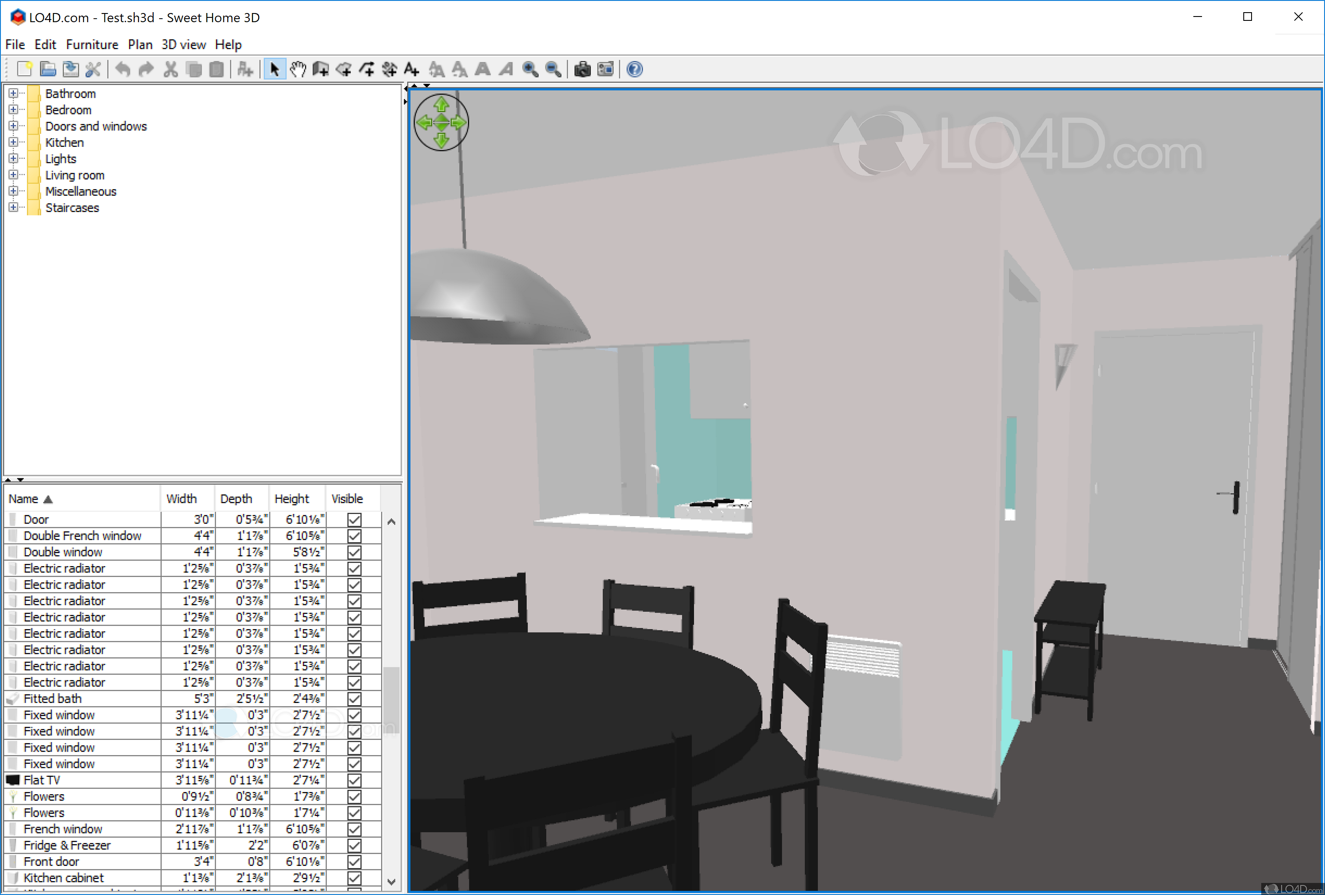Expand the Kitchen furniture category
1325x895 pixels.
pos(13,142)
